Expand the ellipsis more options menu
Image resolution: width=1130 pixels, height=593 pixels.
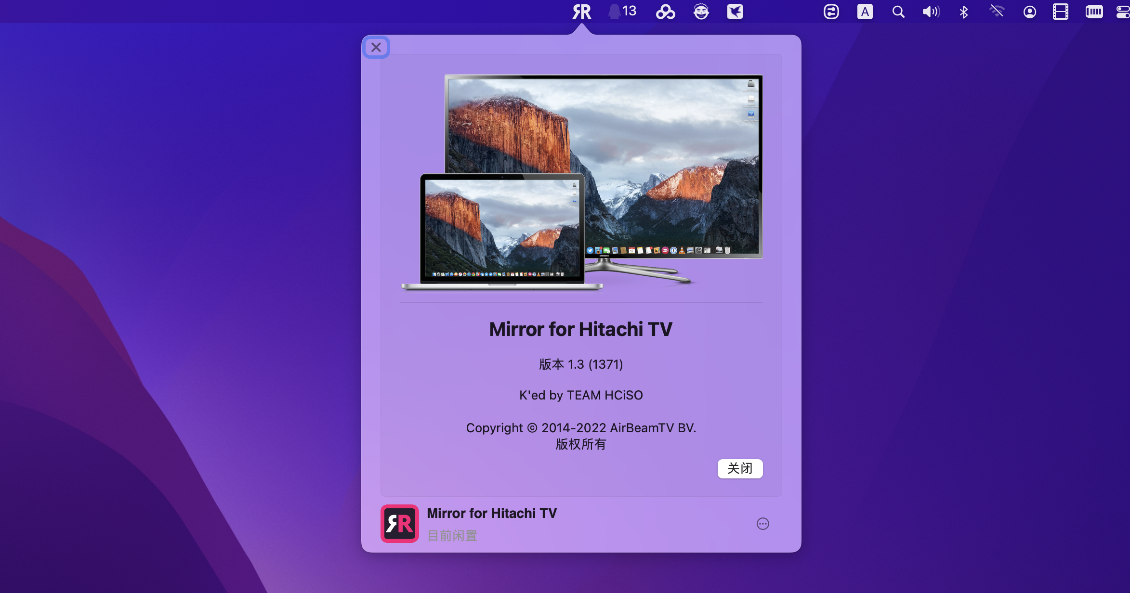point(762,524)
